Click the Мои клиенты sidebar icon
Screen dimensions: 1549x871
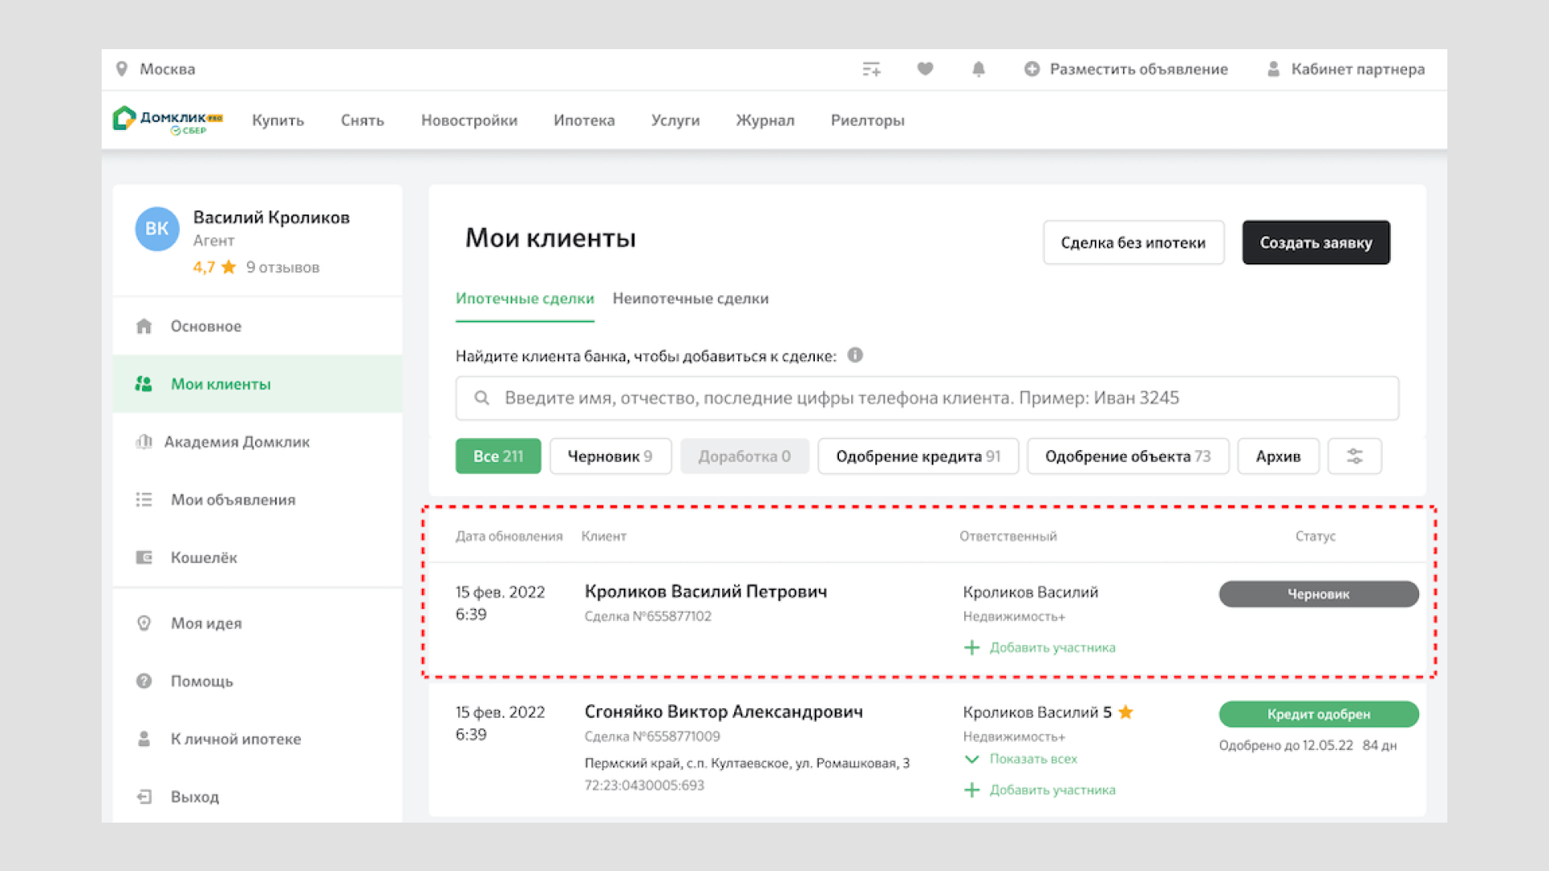[x=143, y=384]
